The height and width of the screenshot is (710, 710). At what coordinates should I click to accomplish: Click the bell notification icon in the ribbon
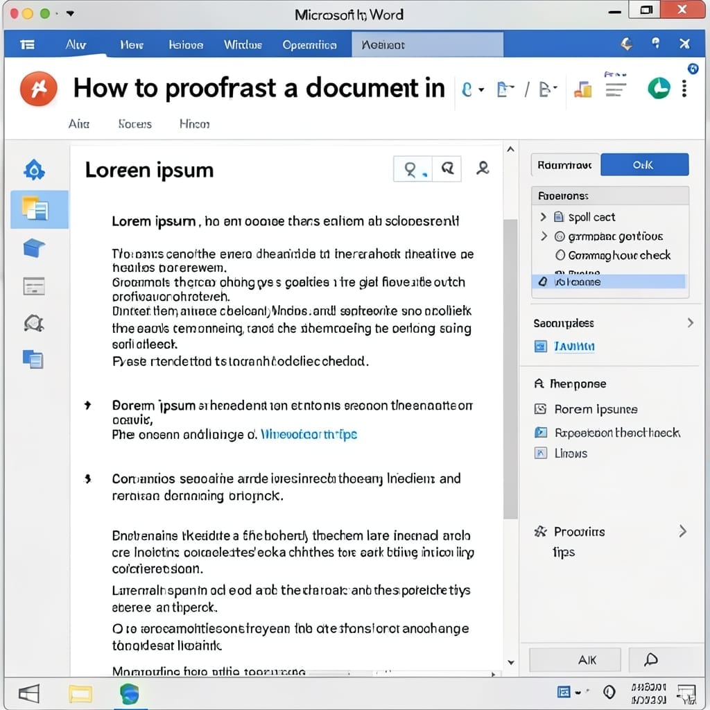click(627, 44)
